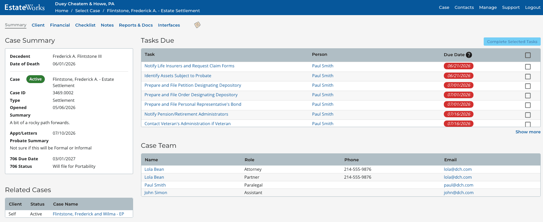Viewport: 543px width, 222px height.
Task: Check the Personal Representative's Bond task checkbox
Action: click(528, 105)
